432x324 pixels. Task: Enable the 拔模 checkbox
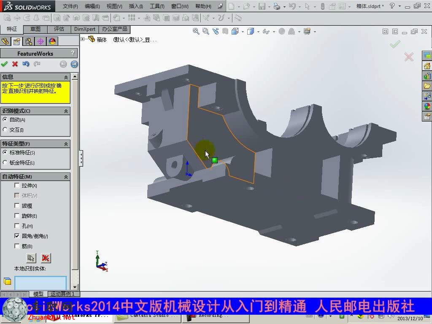coord(17,205)
